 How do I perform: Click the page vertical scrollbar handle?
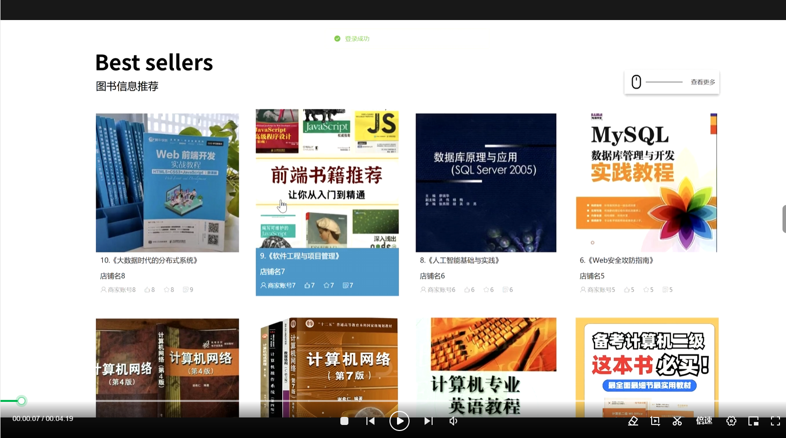784,219
